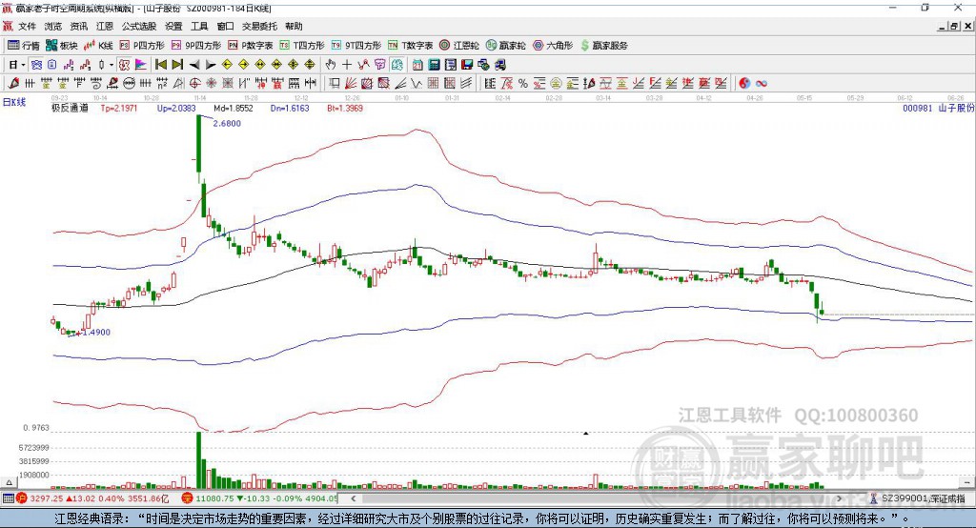Open the 帮助 menu
This screenshot has width=976, height=528.
pyautogui.click(x=294, y=26)
